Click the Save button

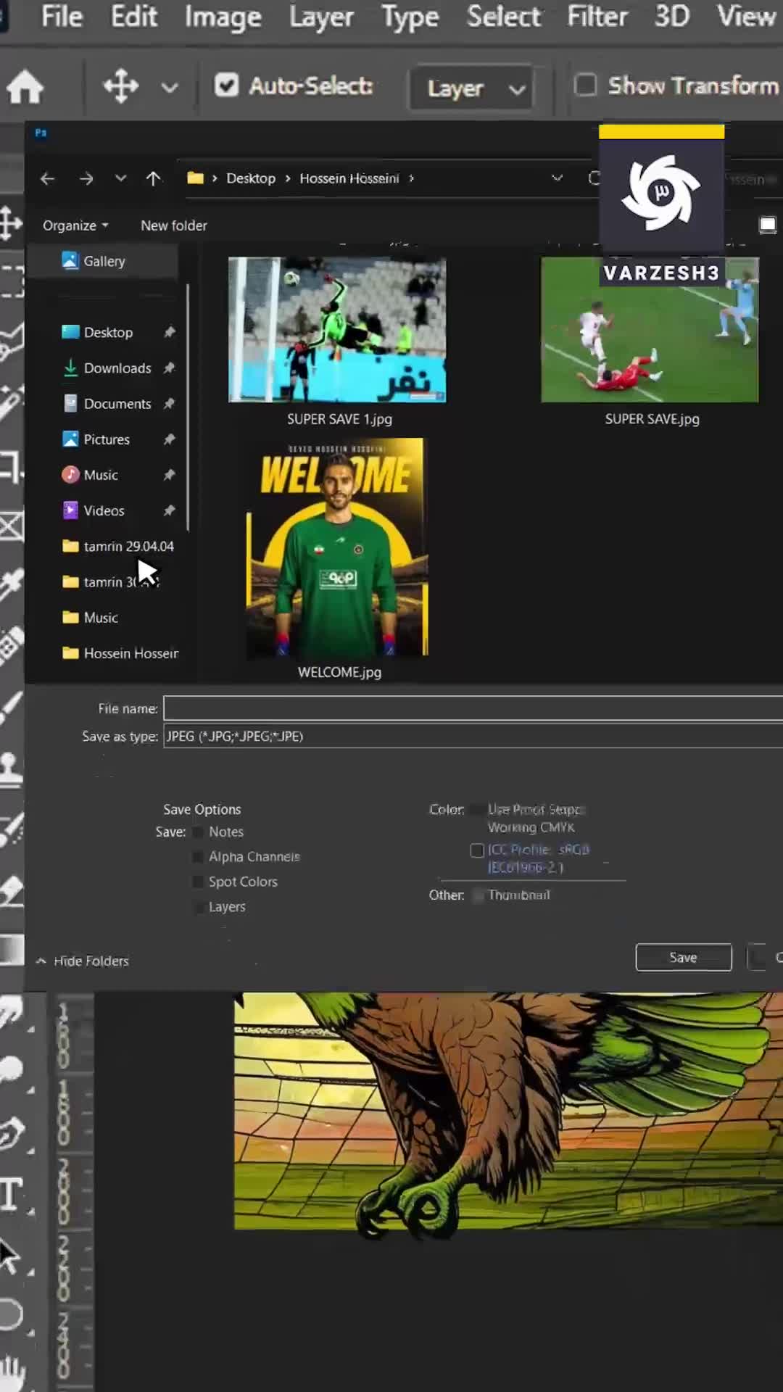[x=683, y=957]
